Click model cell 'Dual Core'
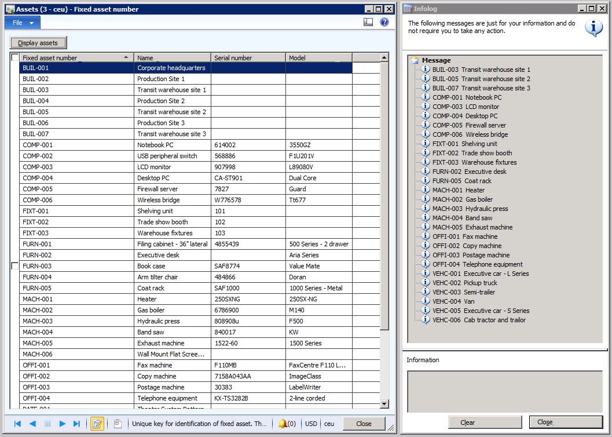Screen dimensions: 612x437 click(319, 178)
